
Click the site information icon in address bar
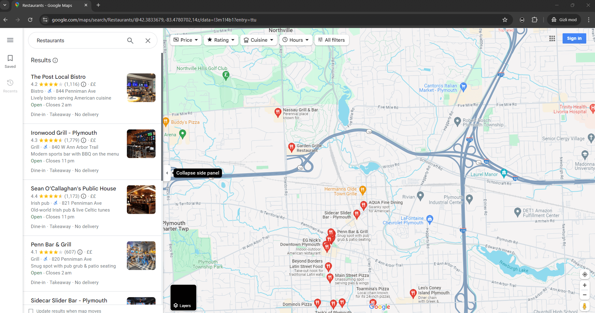point(45,20)
